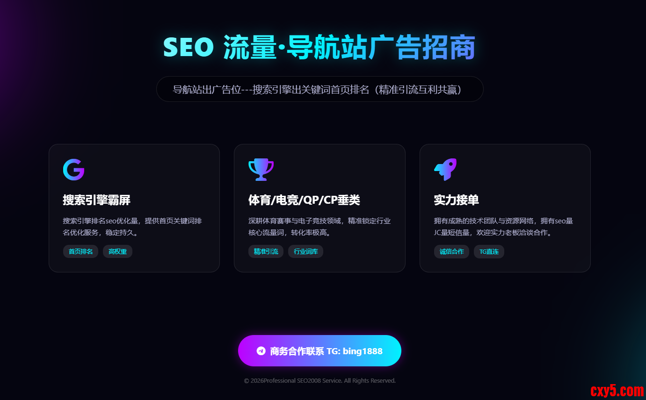Click the 搜索引擎霸屏 card heading
This screenshot has height=400, width=646.
[96, 200]
